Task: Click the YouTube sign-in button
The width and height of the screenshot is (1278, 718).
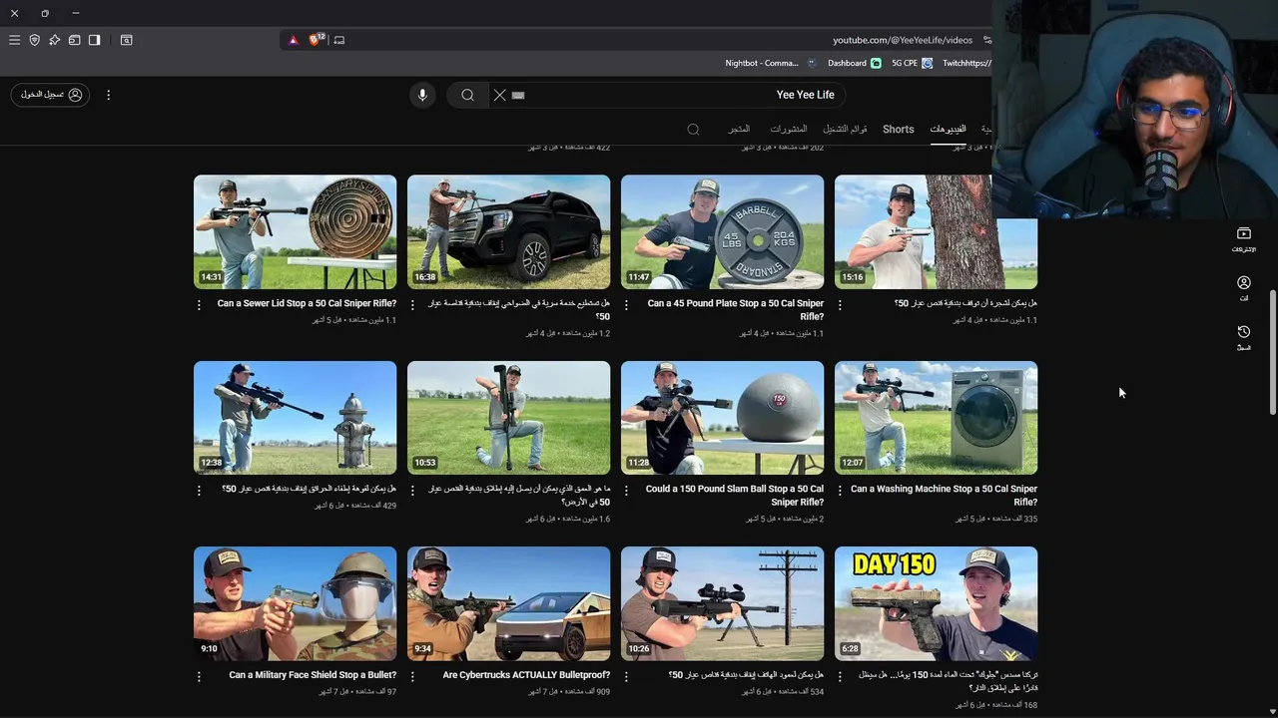Action: point(50,95)
